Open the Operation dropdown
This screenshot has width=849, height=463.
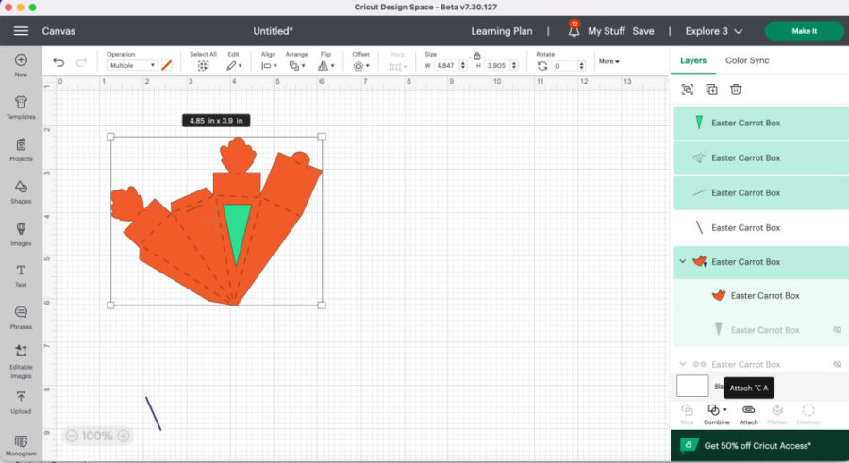[x=132, y=66]
